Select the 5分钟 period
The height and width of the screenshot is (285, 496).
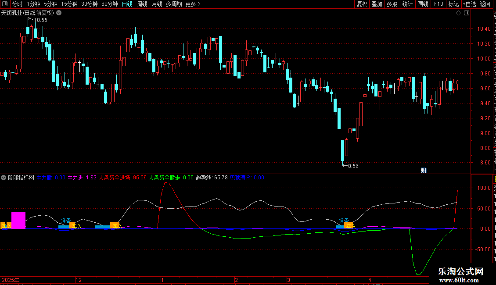coord(50,4)
